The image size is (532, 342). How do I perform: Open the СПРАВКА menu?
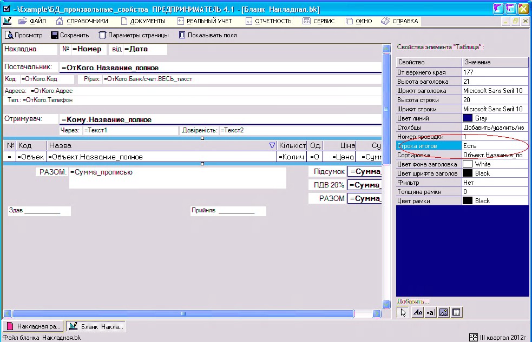point(400,21)
